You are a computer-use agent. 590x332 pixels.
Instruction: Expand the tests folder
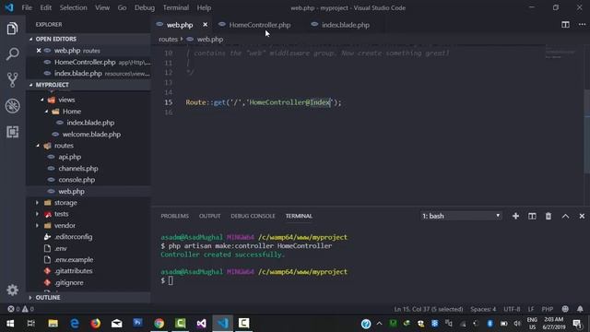click(x=37, y=214)
